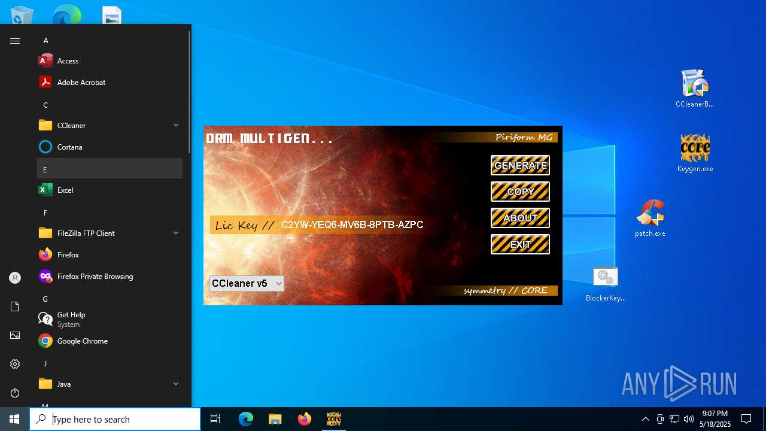Click the letter A section header
766x431 pixels.
point(110,41)
